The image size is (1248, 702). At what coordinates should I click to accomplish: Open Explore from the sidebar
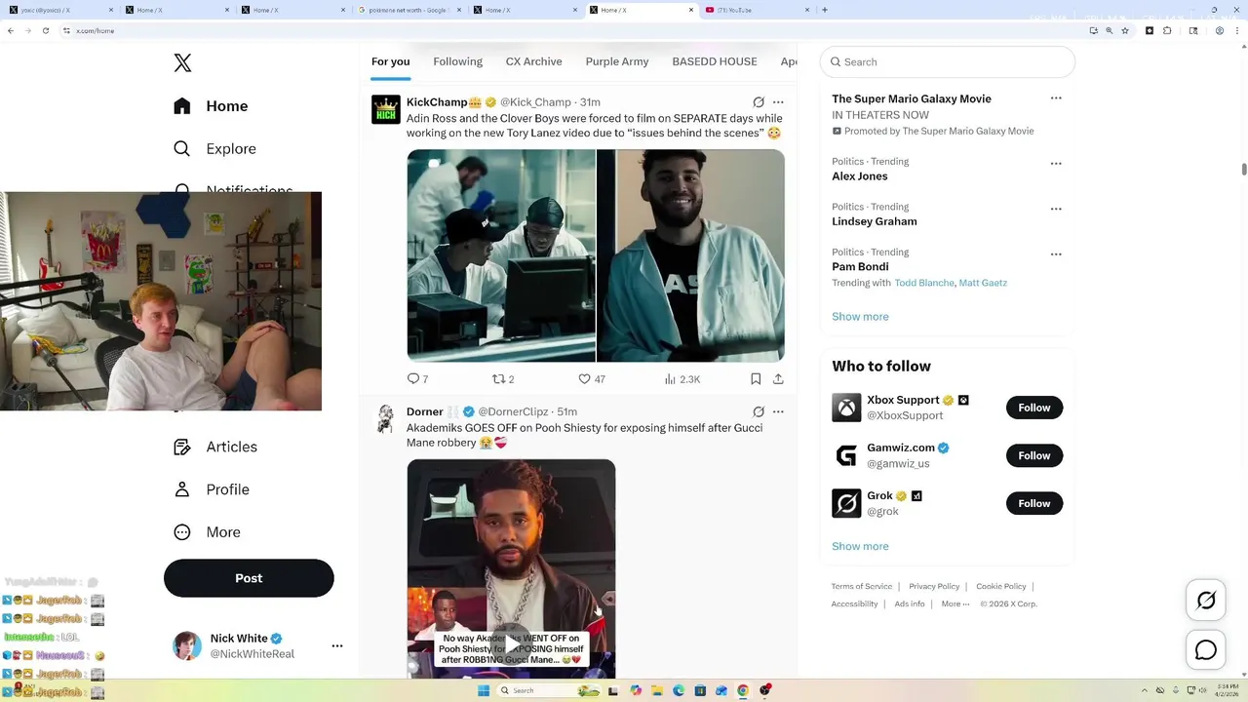[214, 149]
